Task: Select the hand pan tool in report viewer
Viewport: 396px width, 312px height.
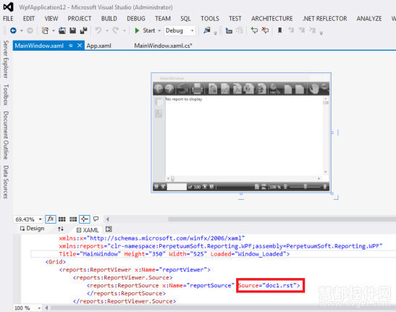Action: click(x=314, y=88)
